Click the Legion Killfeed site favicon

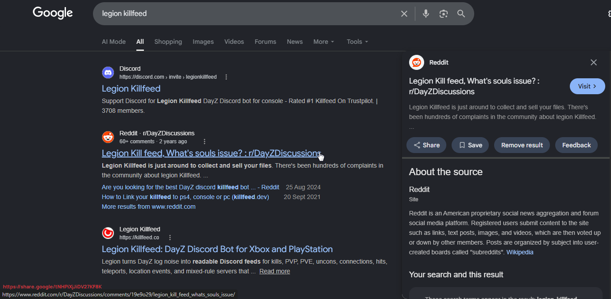coord(108,233)
